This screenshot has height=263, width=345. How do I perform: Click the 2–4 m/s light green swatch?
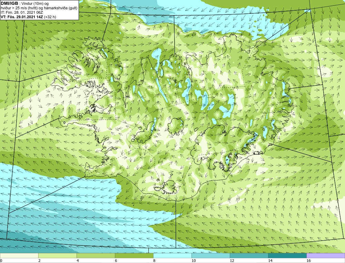point(57,255)
